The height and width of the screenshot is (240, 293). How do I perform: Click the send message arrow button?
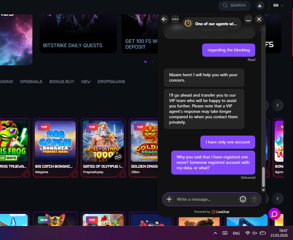(x=254, y=199)
